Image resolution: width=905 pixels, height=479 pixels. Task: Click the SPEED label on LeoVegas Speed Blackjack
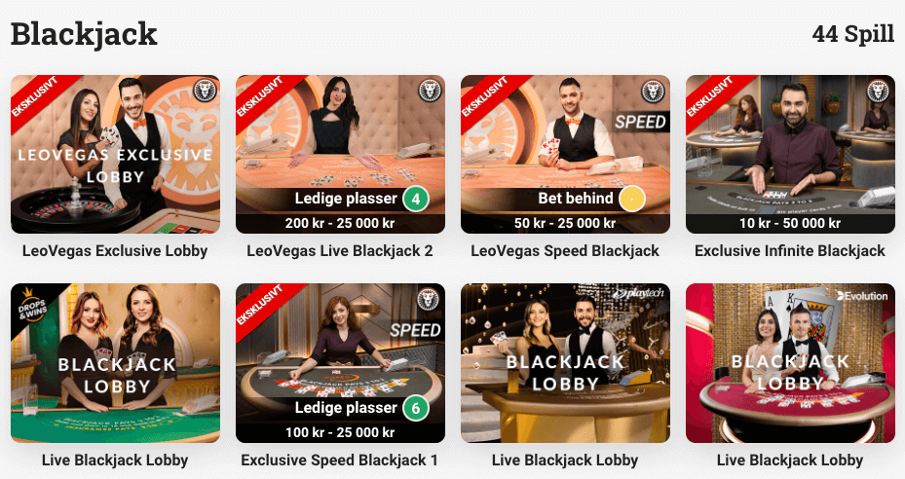click(x=641, y=122)
